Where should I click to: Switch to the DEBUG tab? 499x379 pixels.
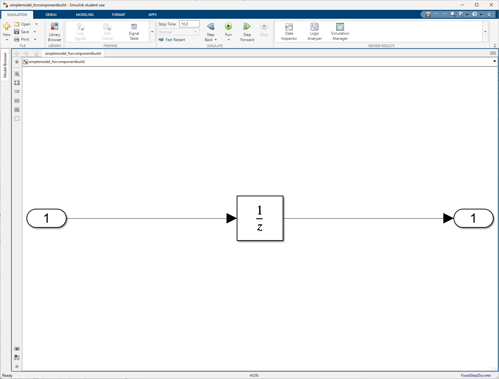pos(51,15)
